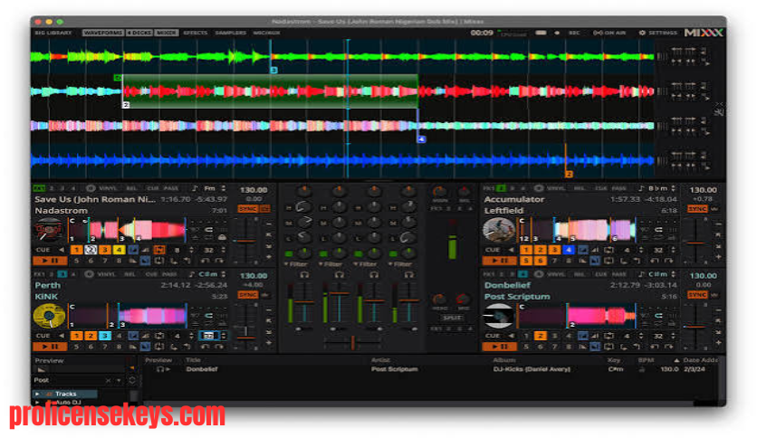Toggle KEY lock note icon on Save Us deck
Image resolution: width=757 pixels, height=438 pixels.
pos(195,188)
